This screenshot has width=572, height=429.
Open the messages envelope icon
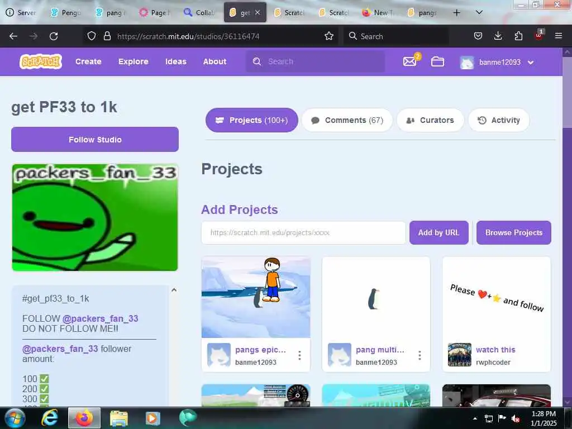(x=410, y=61)
